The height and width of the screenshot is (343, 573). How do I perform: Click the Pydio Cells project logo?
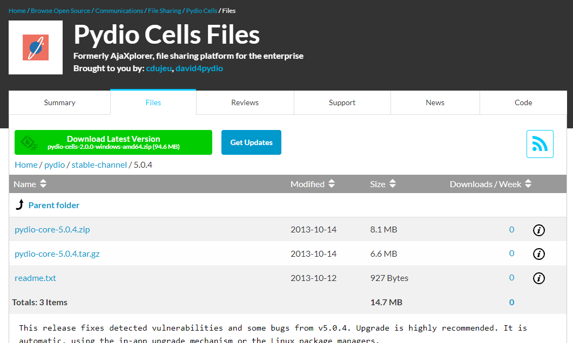36,47
